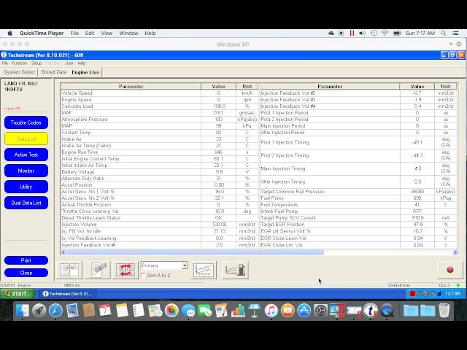The image size is (467, 350).
Task: Select the Battery Voltage parameter row
Action: click(x=159, y=172)
